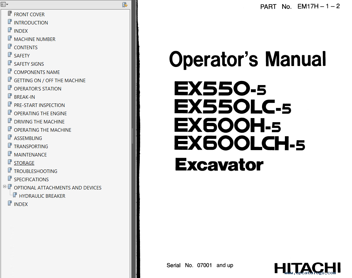Click the bookmark icon beside TROUBLESHOOTING
Viewport: 352px width, 278px height.
pos(10,170)
